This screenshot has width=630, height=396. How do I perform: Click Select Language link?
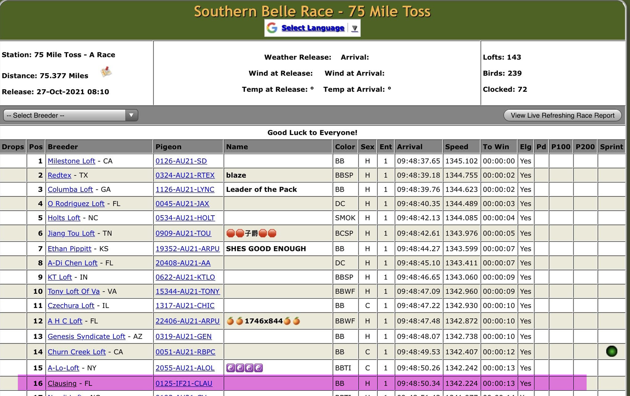point(313,28)
